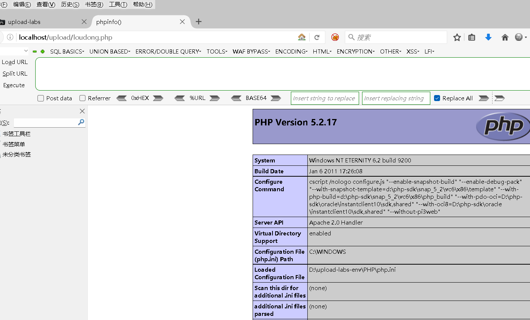
Task: Click first arrow after Replace All
Action: click(x=484, y=98)
